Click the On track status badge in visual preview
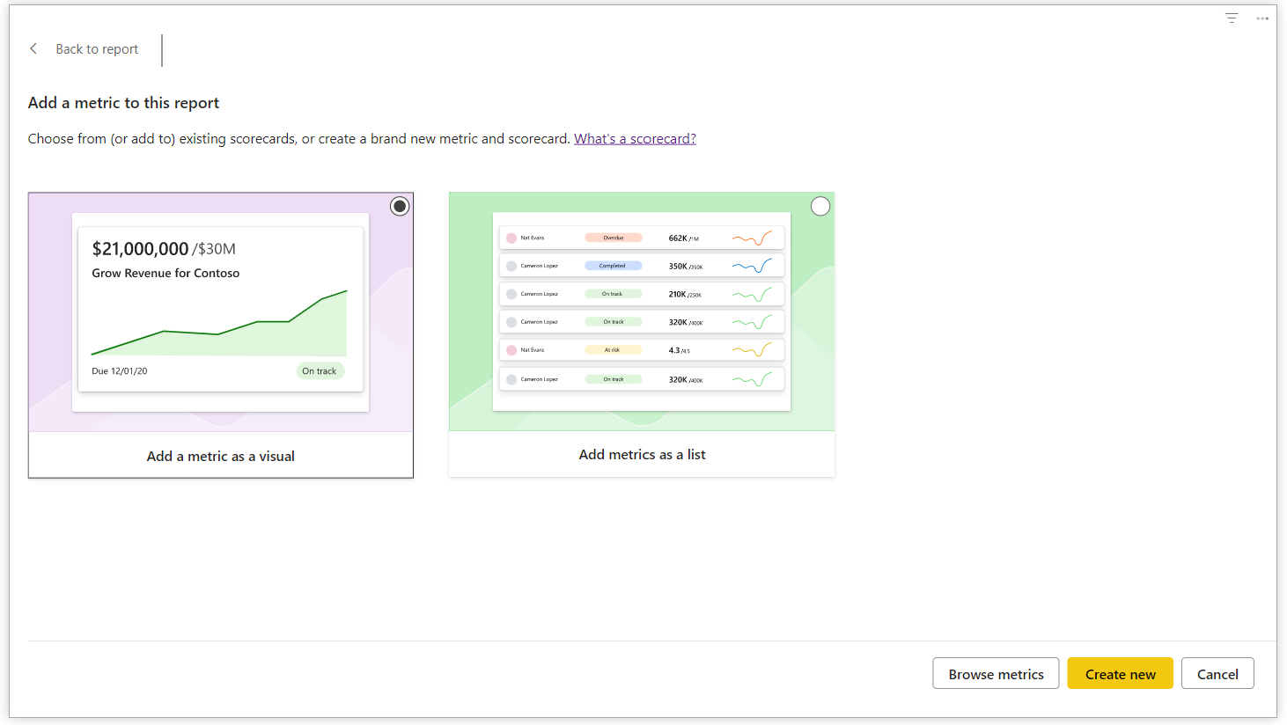Image resolution: width=1287 pixels, height=725 pixels. coord(320,370)
